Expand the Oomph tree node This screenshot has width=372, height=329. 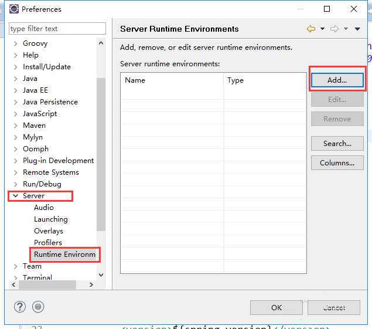[x=16, y=149]
